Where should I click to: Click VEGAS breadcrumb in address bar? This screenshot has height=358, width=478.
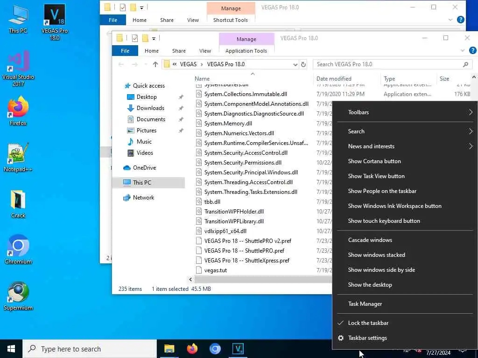[x=188, y=64]
